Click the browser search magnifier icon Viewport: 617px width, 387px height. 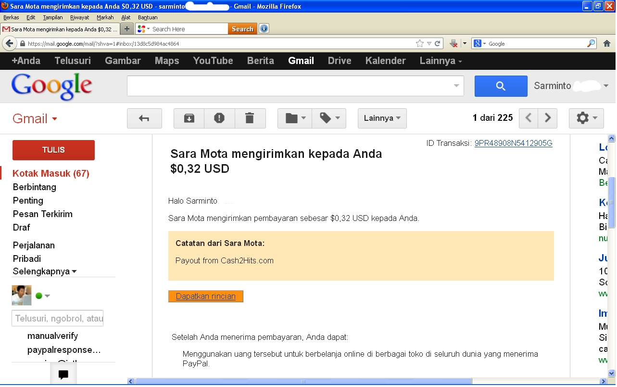point(591,43)
